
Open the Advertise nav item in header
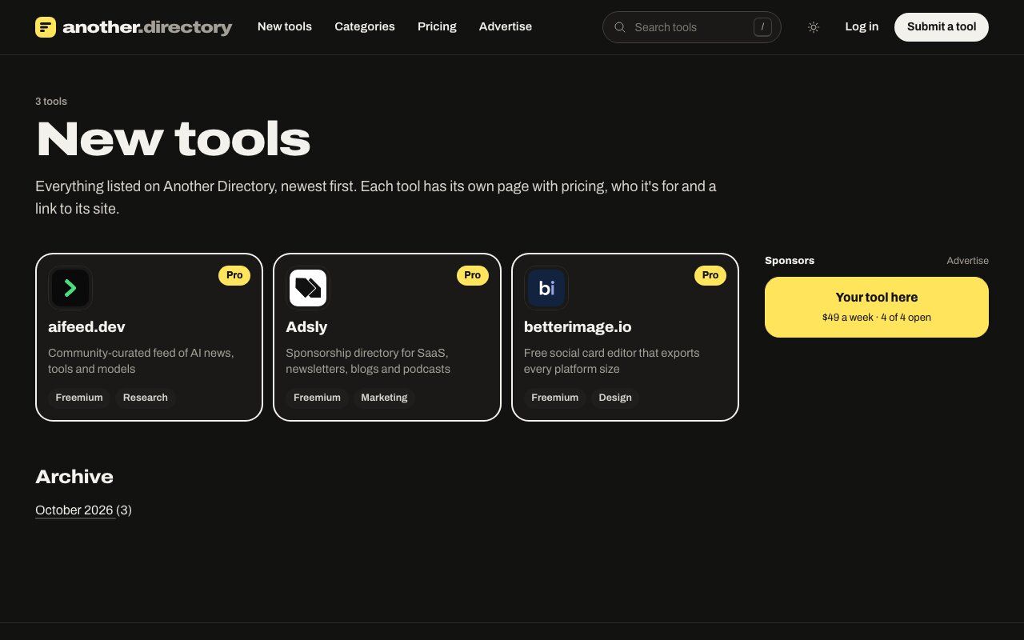point(506,26)
